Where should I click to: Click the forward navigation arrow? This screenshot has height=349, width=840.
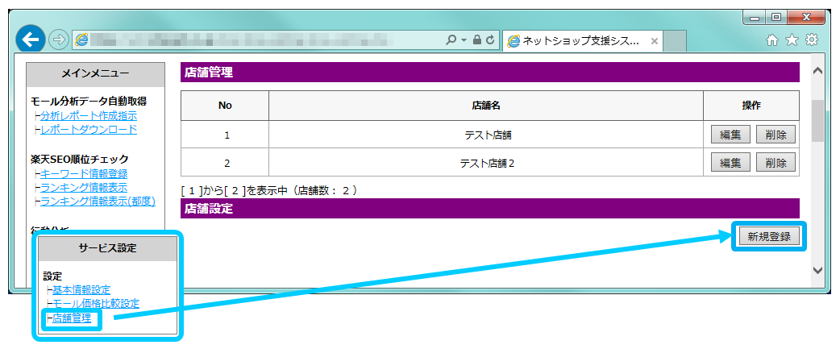coord(57,39)
